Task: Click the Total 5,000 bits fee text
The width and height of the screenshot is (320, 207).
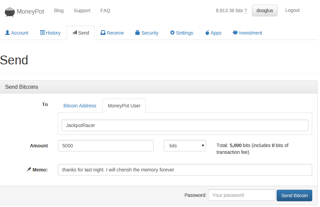Action: point(252,149)
